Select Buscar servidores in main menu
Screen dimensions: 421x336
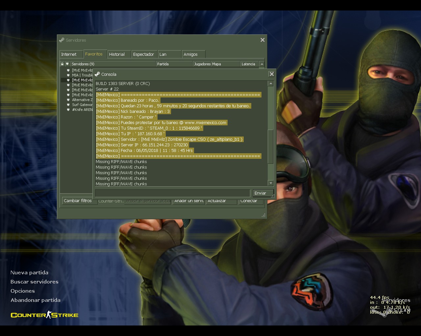click(35, 282)
